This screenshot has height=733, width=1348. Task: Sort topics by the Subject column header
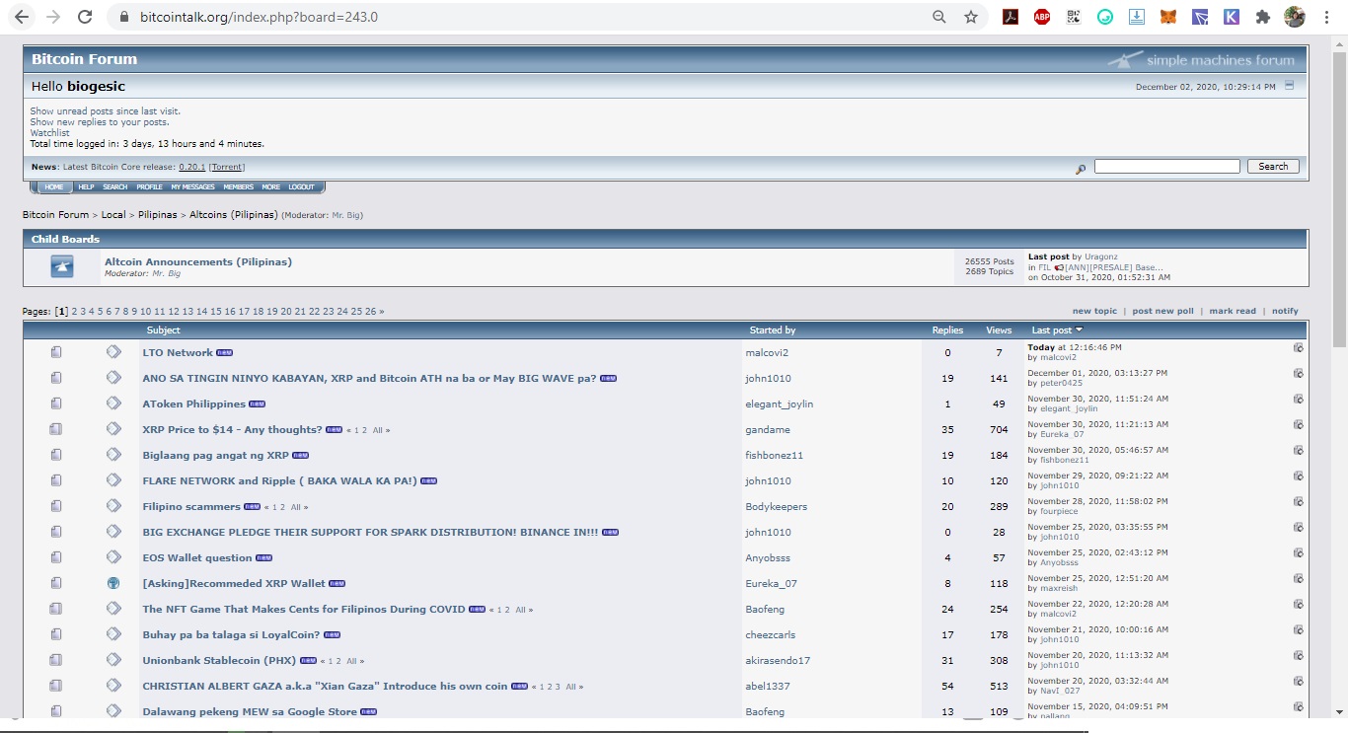click(164, 330)
